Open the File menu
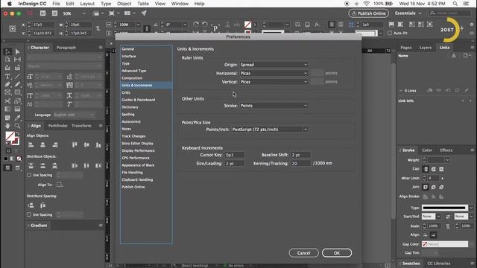The height and width of the screenshot is (268, 477). tap(56, 4)
